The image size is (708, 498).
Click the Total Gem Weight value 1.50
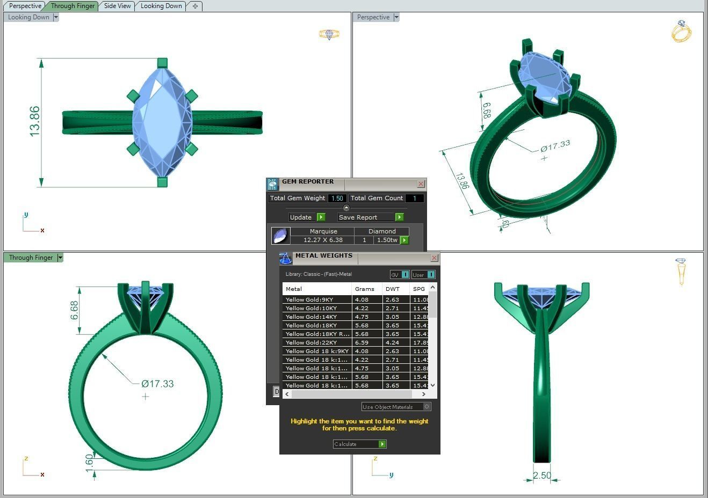pos(337,198)
